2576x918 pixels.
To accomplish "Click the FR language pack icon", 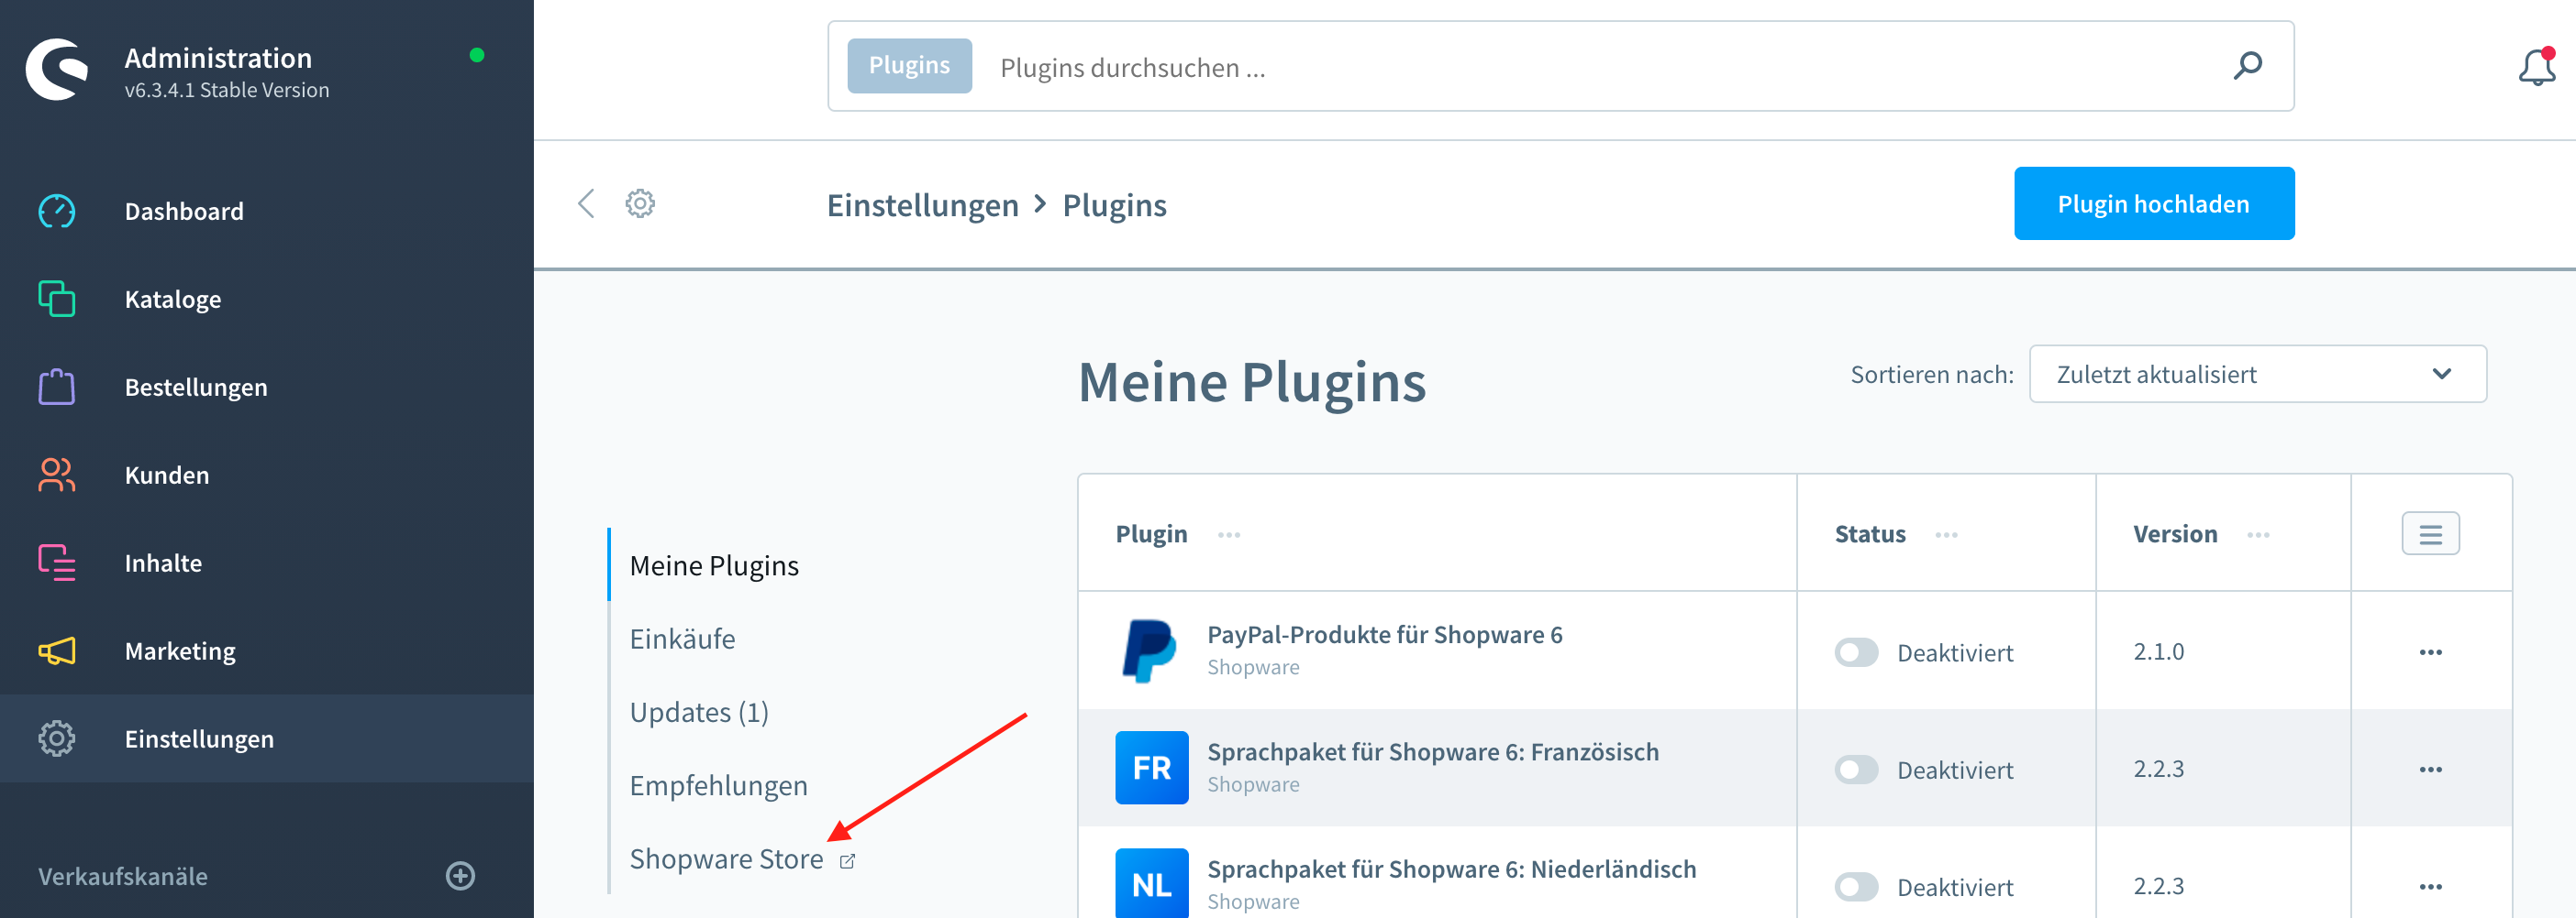I will coord(1151,768).
